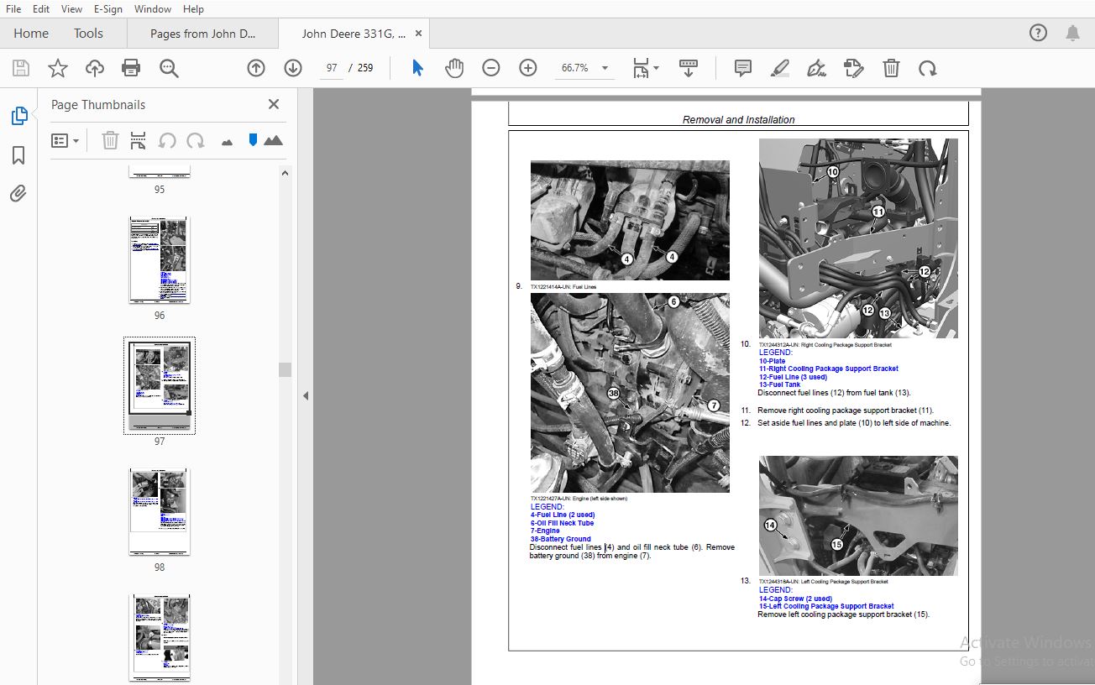Click the large mountain enlarge thumbnails icon
This screenshot has width=1095, height=685.
coord(273,141)
